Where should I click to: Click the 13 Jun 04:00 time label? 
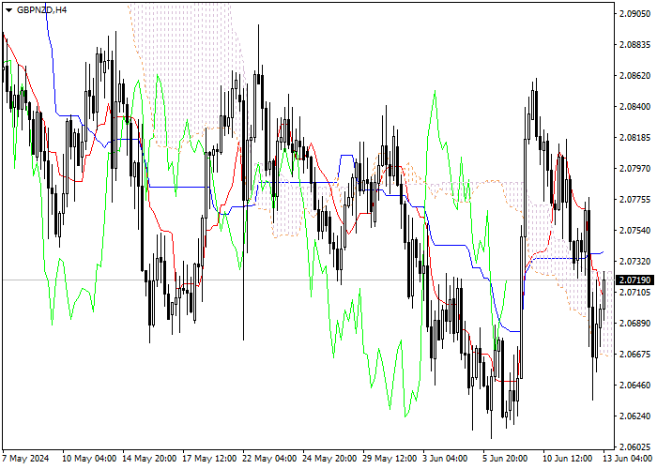[x=627, y=459]
